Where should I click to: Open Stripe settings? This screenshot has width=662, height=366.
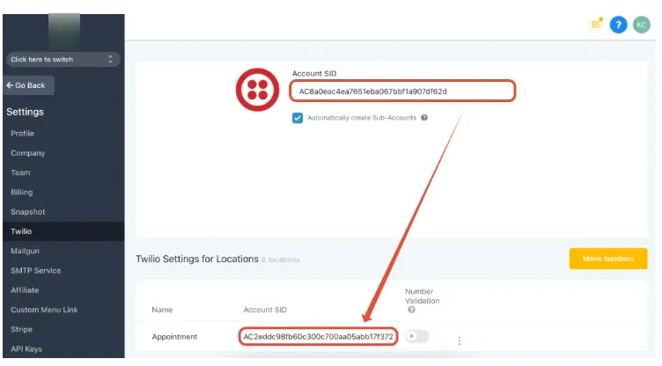[21, 329]
